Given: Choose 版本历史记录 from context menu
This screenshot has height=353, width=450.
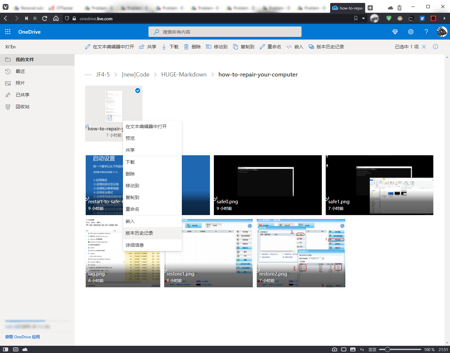Looking at the screenshot, I should point(152,233).
